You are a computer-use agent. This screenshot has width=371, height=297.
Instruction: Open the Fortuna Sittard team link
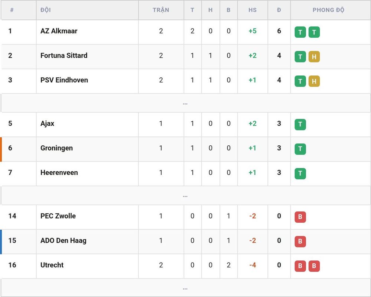tap(64, 56)
